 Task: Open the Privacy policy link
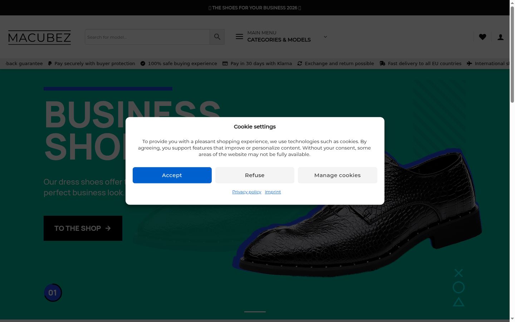[247, 192]
